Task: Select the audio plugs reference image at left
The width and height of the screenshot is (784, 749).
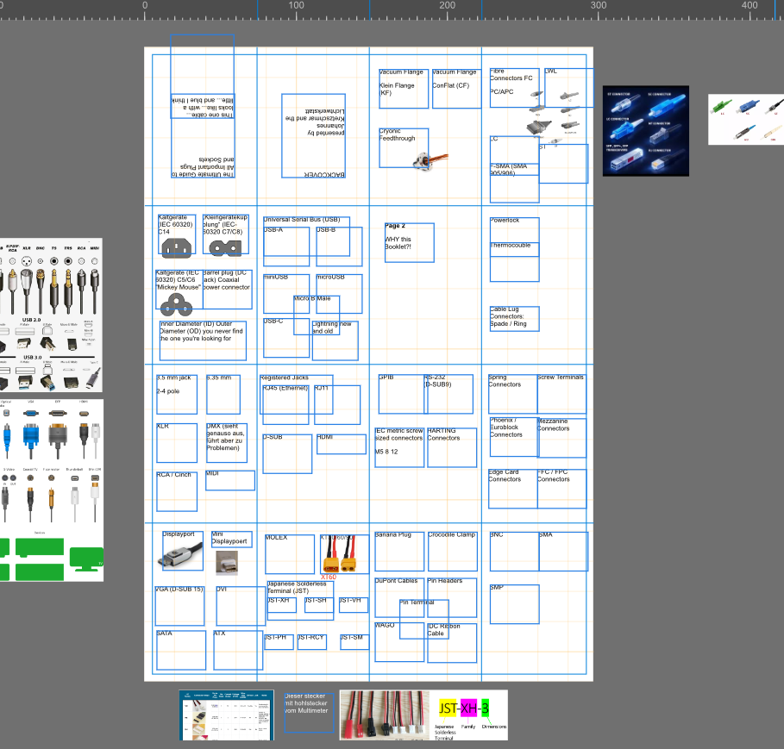Action: click(x=51, y=315)
